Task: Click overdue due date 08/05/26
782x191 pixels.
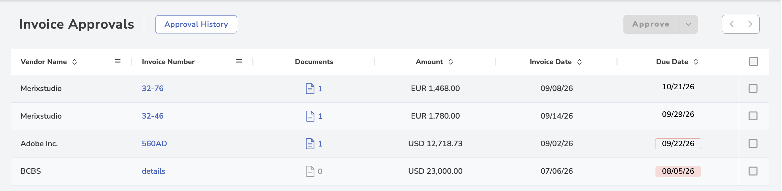Action: tap(678, 171)
